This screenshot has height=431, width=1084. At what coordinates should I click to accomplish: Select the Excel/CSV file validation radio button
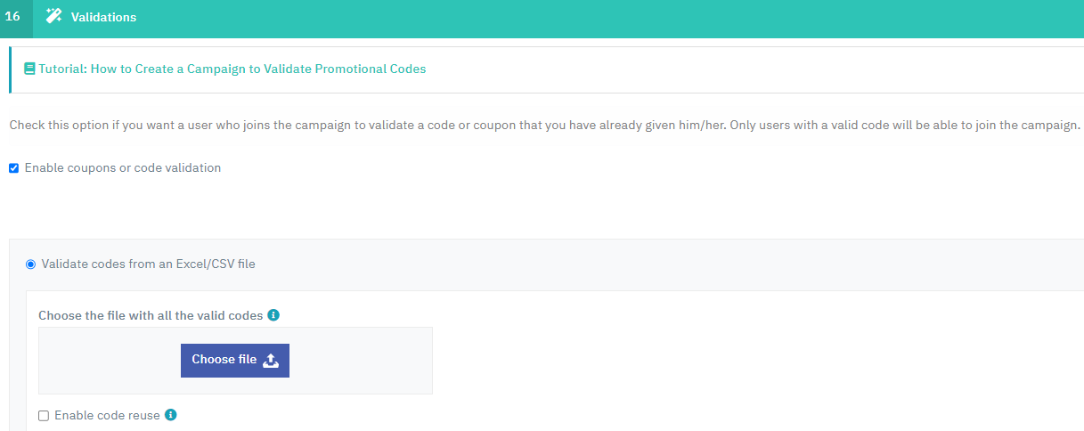point(31,264)
